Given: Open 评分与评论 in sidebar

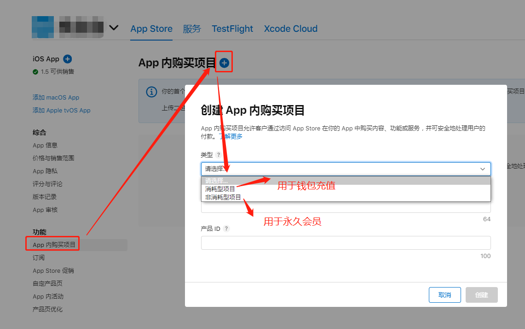Looking at the screenshot, I should pos(47,184).
